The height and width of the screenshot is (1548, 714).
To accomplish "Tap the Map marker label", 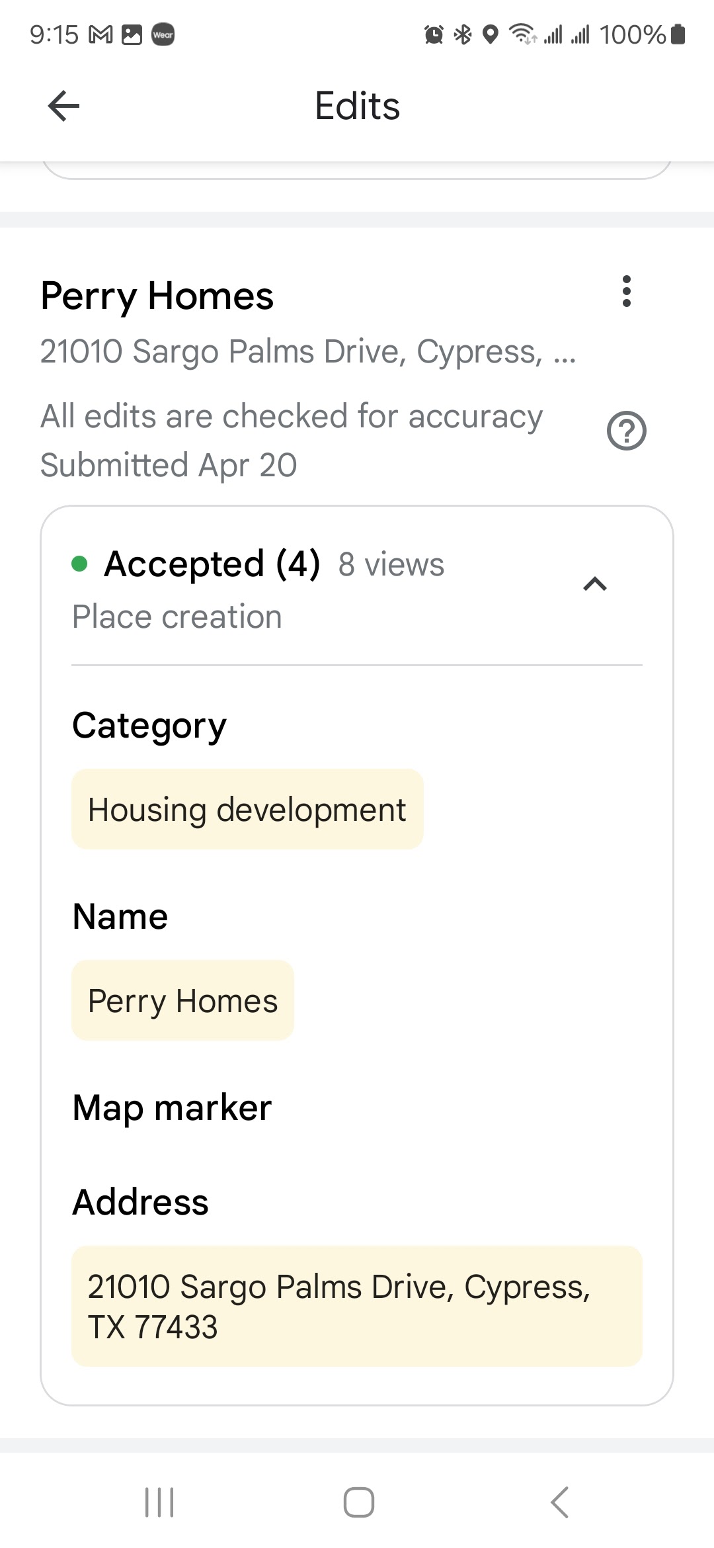I will click(x=172, y=1107).
